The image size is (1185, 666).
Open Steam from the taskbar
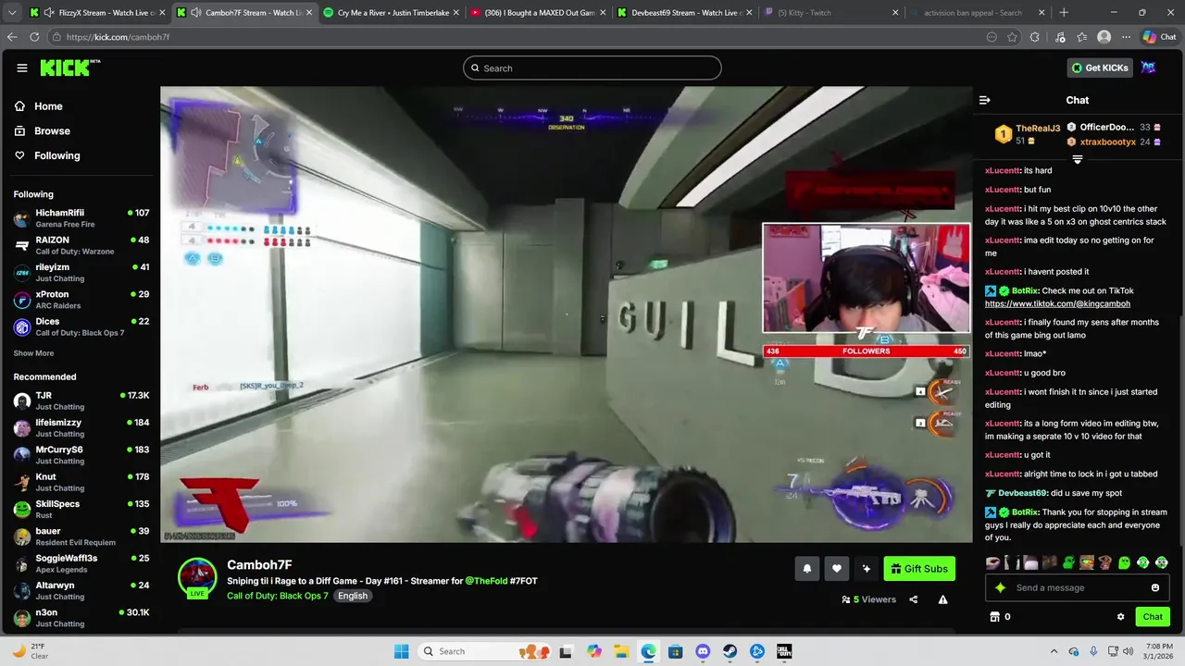(x=730, y=651)
